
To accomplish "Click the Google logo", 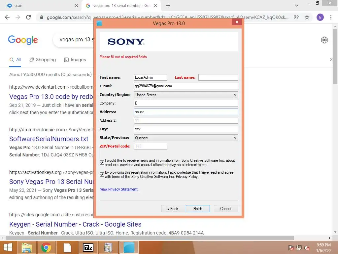I will click(23, 40).
